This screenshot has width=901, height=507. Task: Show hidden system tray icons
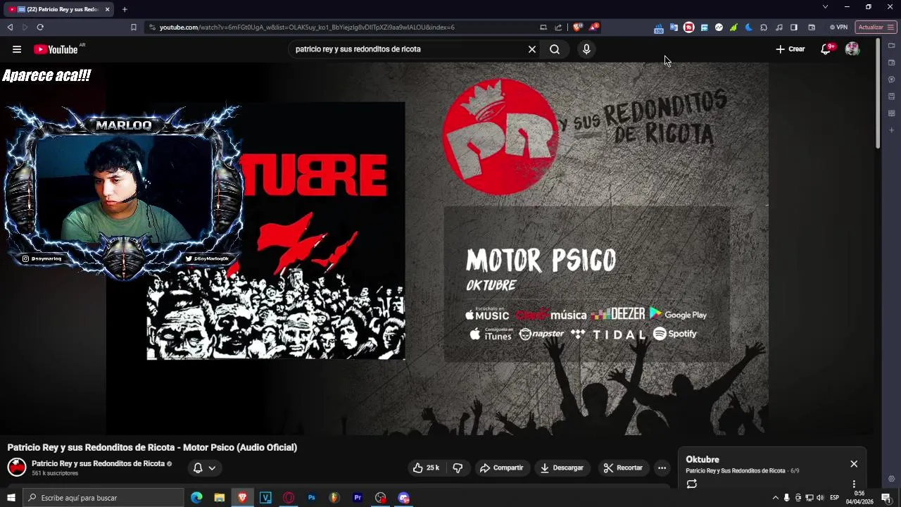click(776, 498)
